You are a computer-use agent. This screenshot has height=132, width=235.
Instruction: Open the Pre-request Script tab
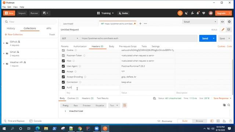(x=128, y=47)
